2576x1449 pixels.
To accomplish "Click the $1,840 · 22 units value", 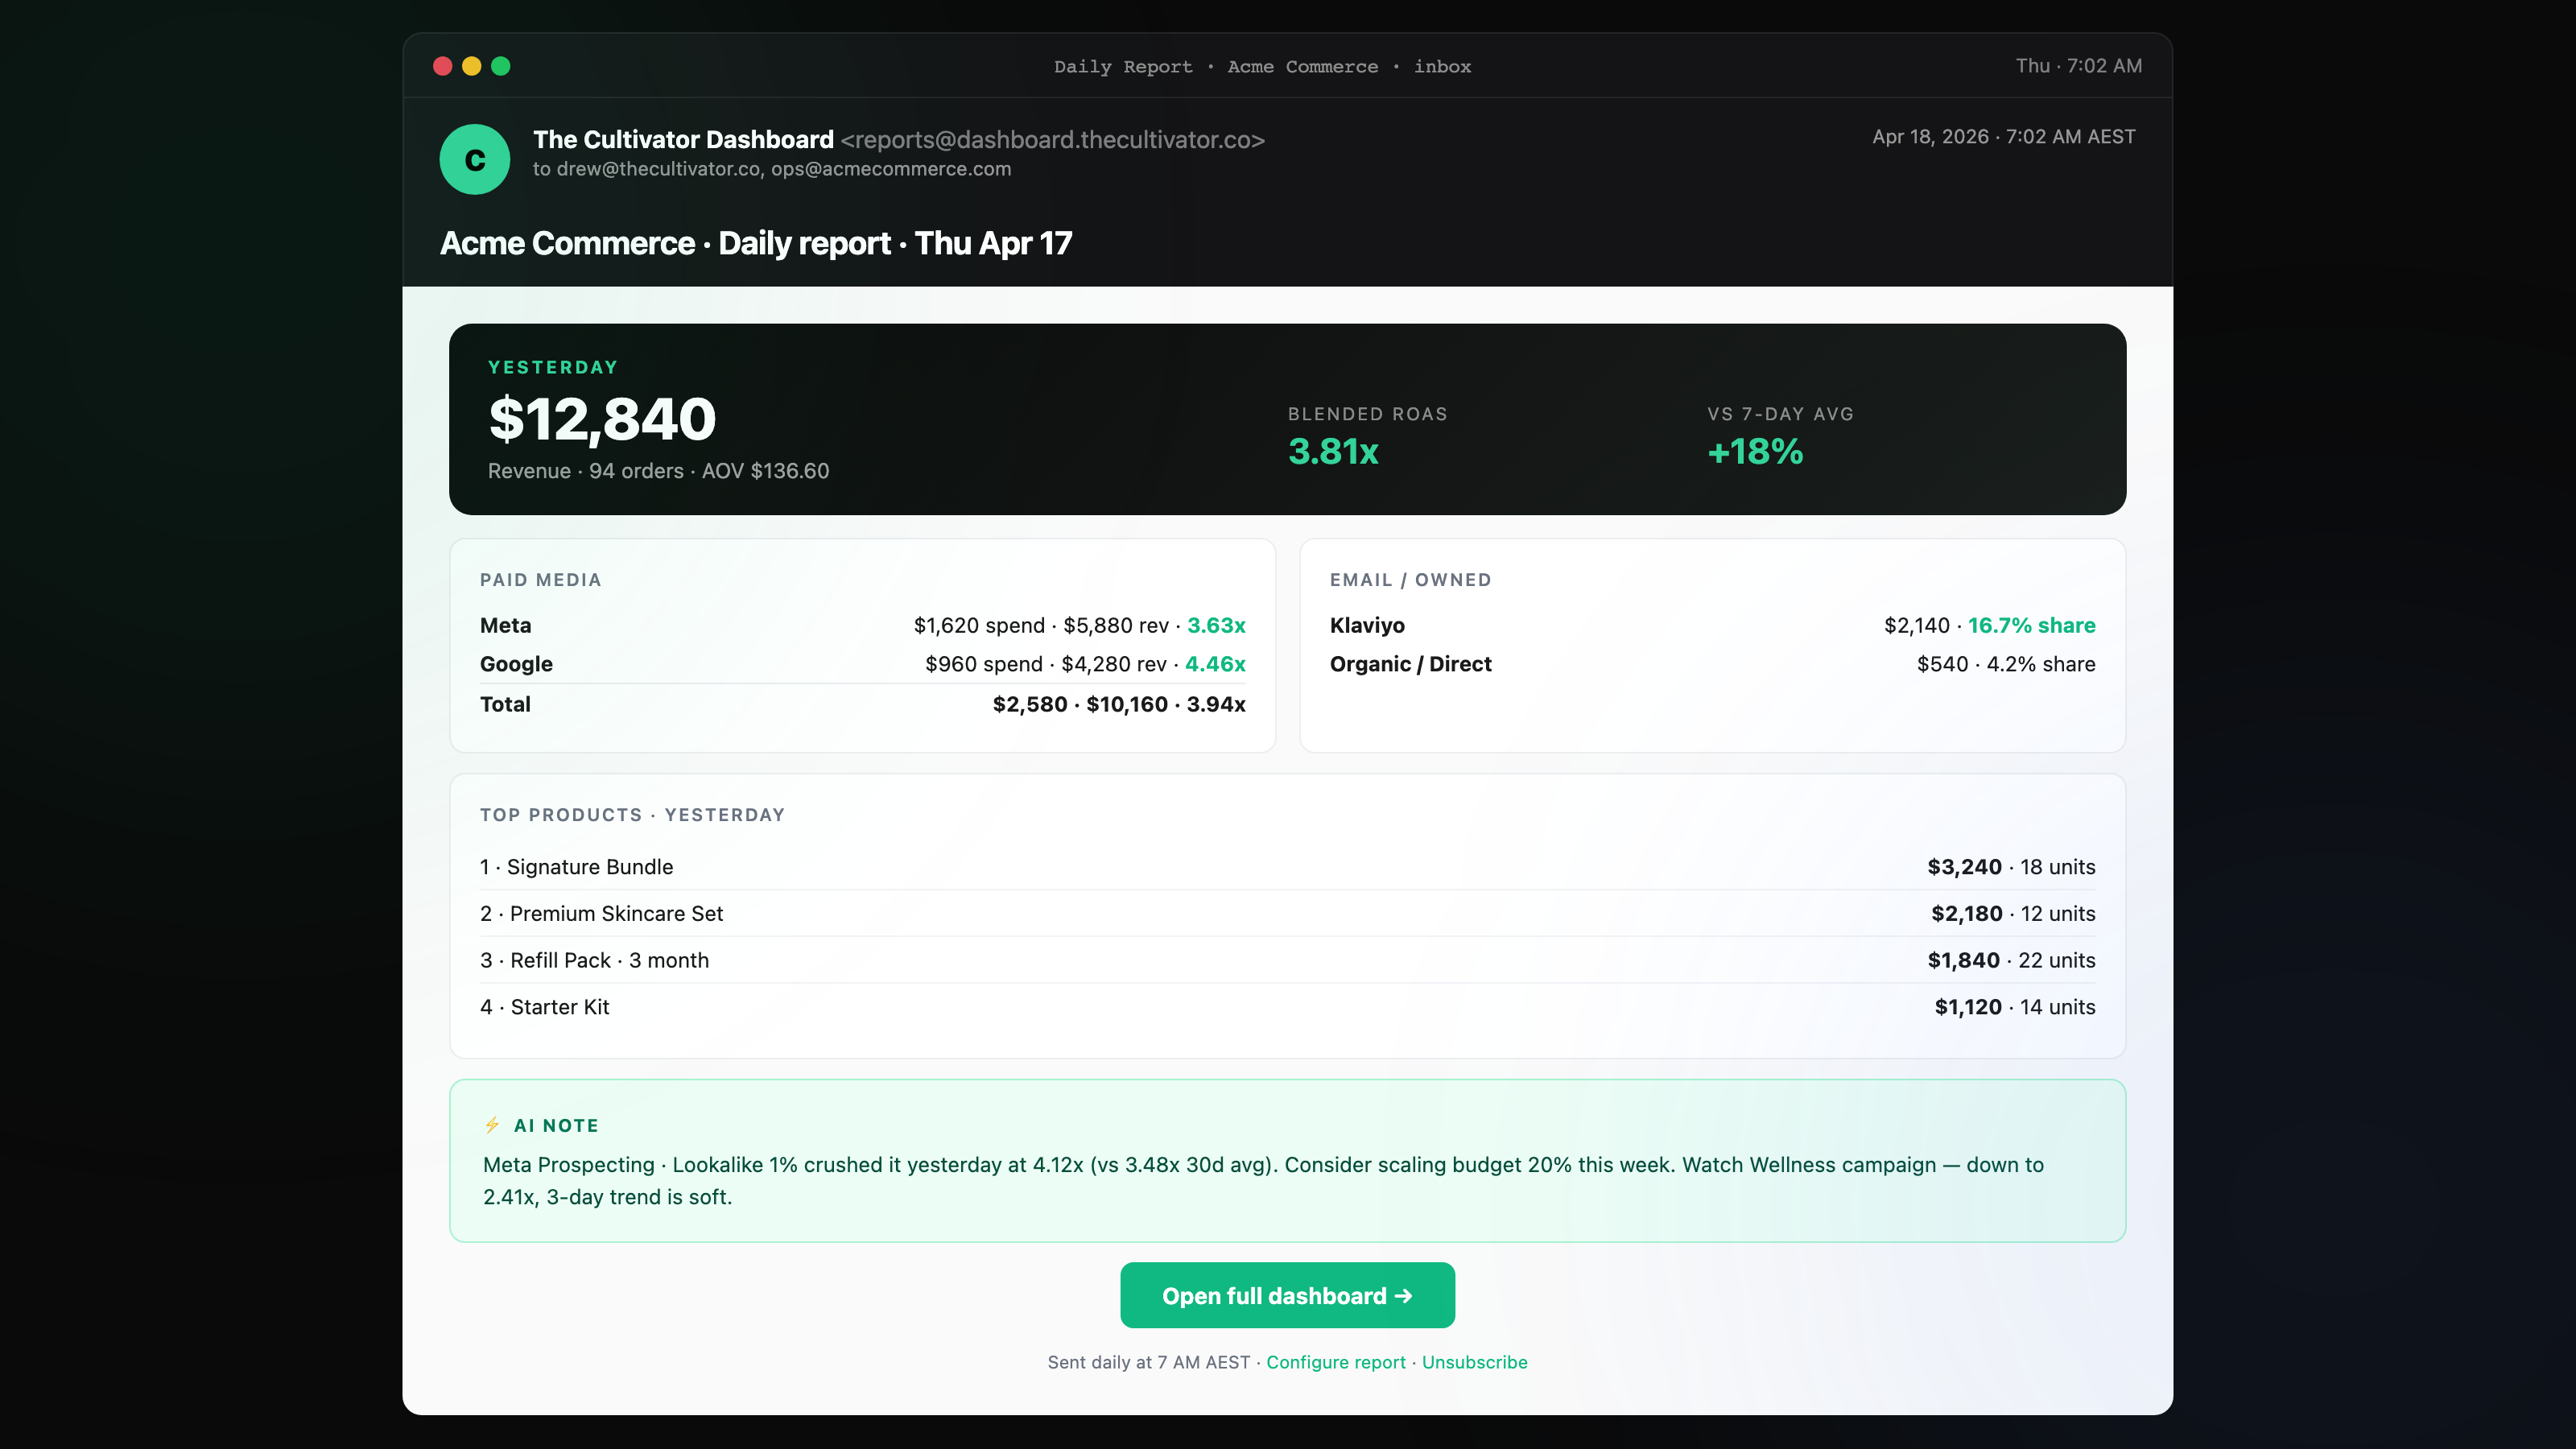I will (x=2011, y=960).
